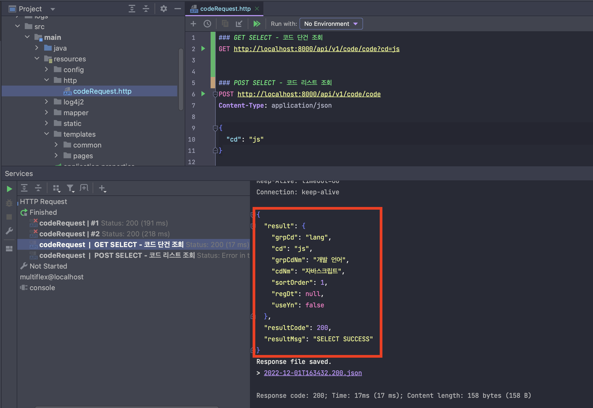Viewport: 593px width, 408px height.
Task: Fold the POST request at line 6
Action: [x=215, y=94]
